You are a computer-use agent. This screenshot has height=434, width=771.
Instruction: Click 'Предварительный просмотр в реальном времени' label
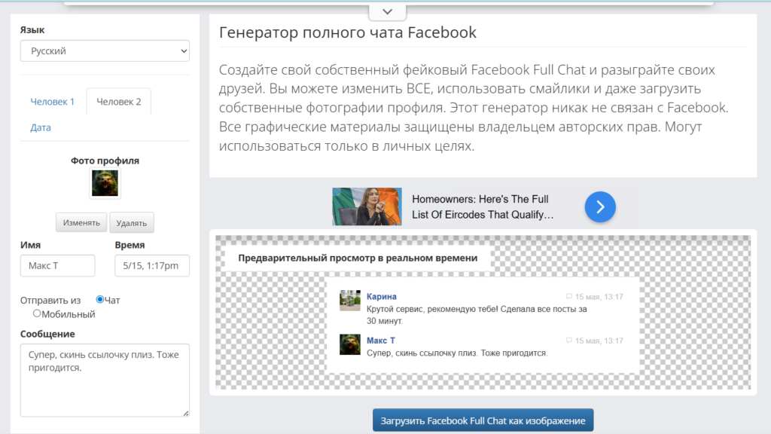click(x=358, y=258)
